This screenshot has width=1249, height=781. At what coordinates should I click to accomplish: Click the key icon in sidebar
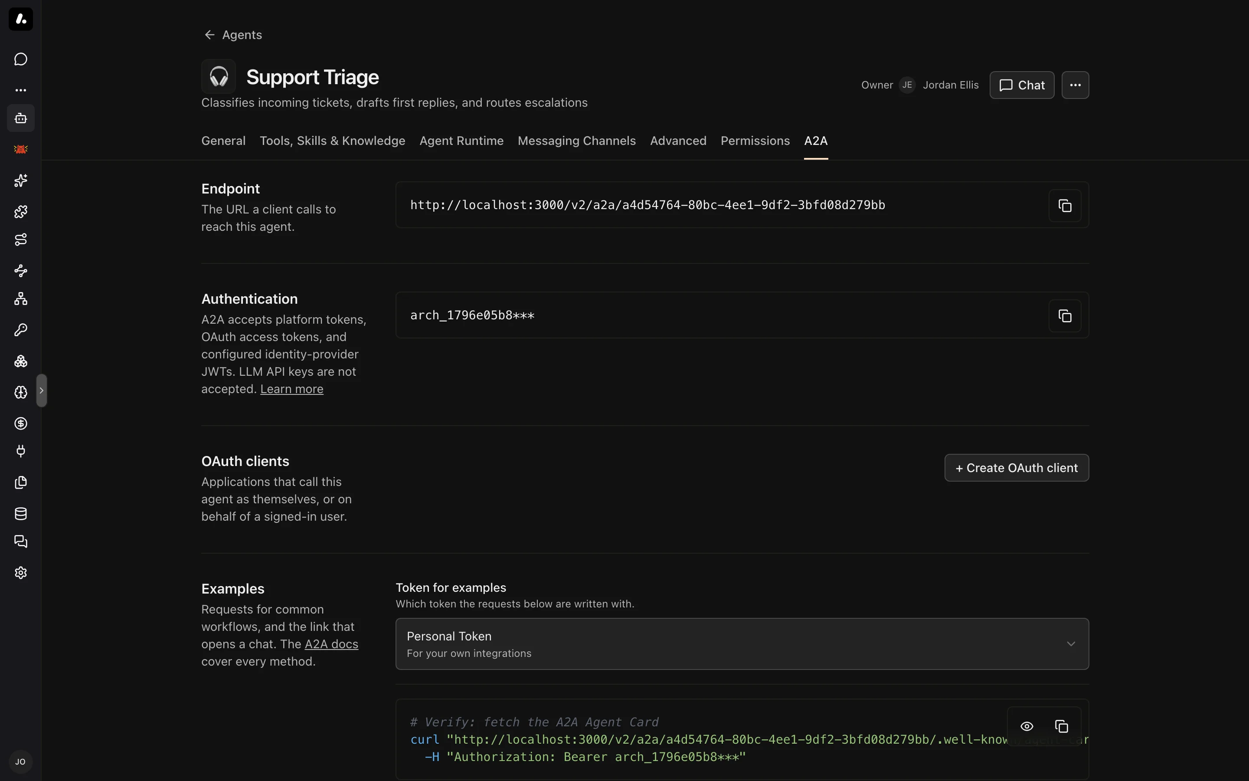point(21,330)
